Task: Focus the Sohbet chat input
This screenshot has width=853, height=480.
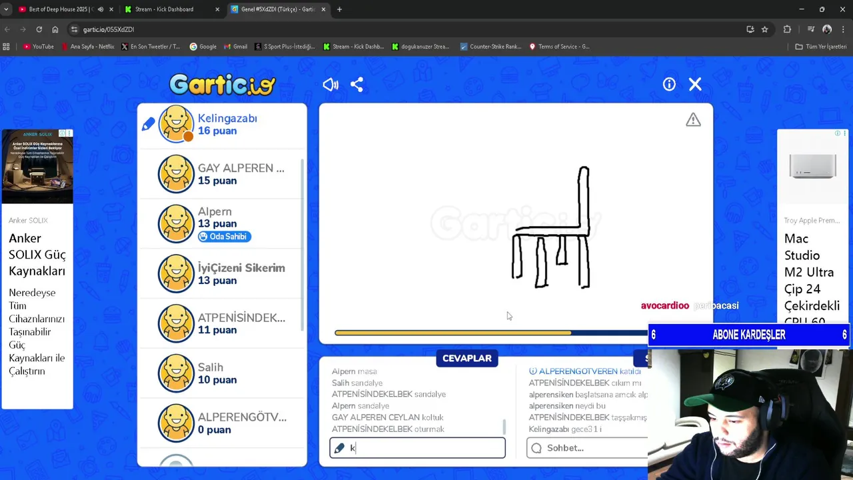Action: (587, 448)
